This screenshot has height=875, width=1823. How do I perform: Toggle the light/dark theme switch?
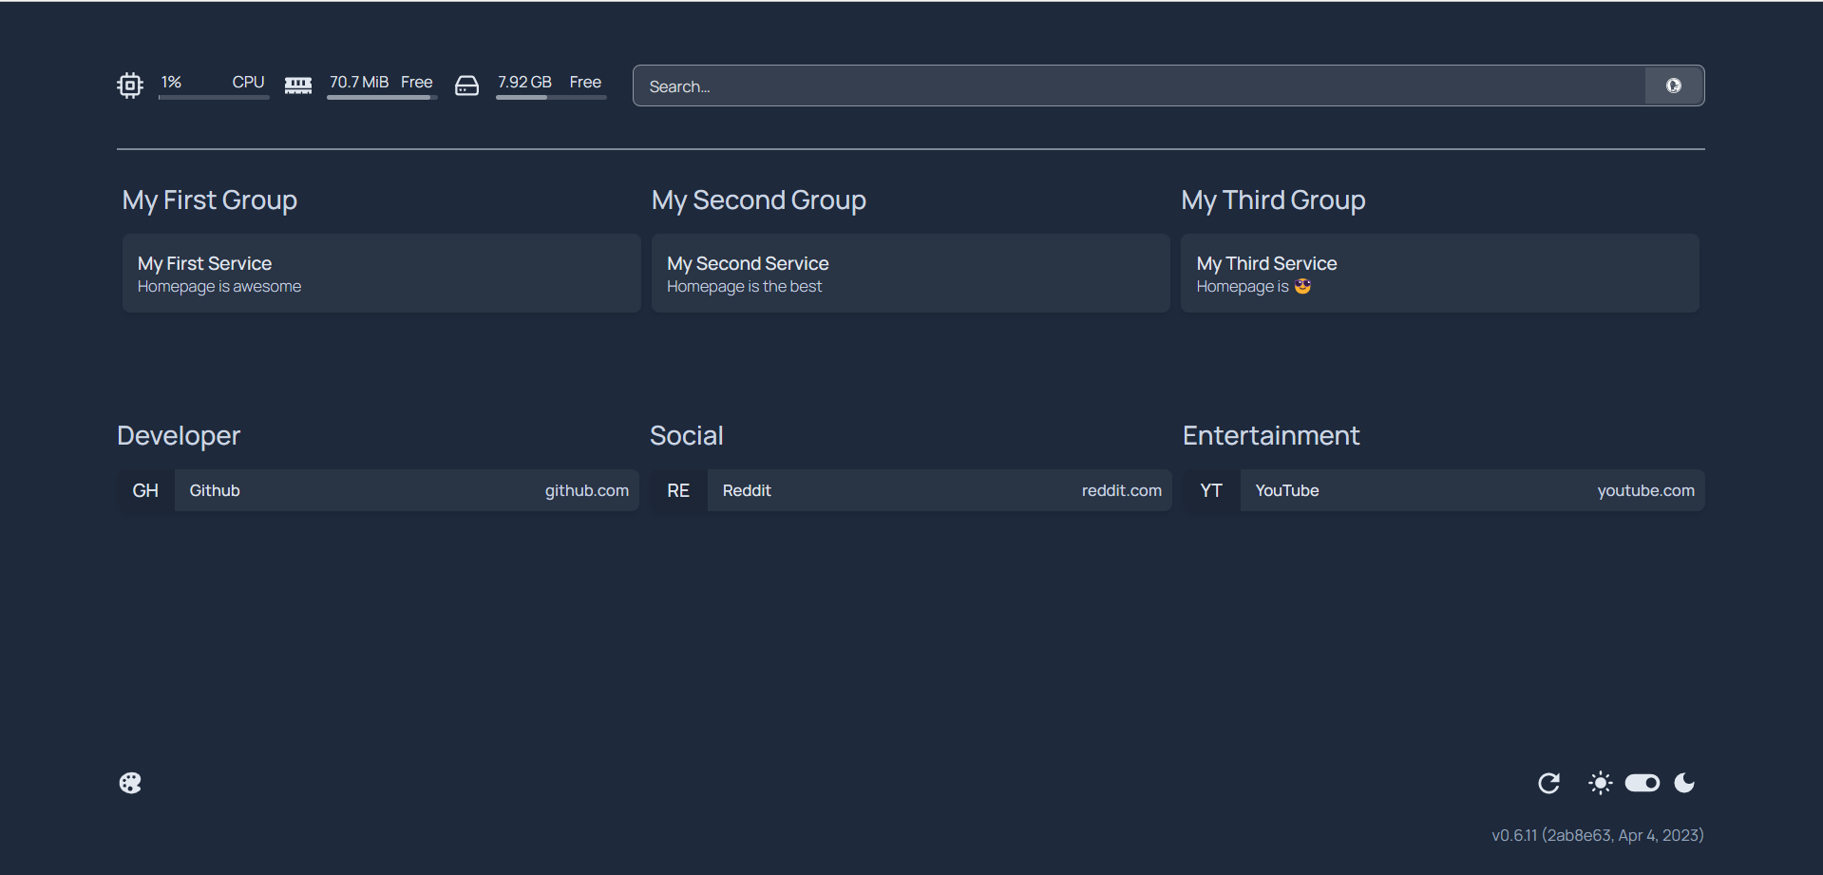click(x=1642, y=783)
